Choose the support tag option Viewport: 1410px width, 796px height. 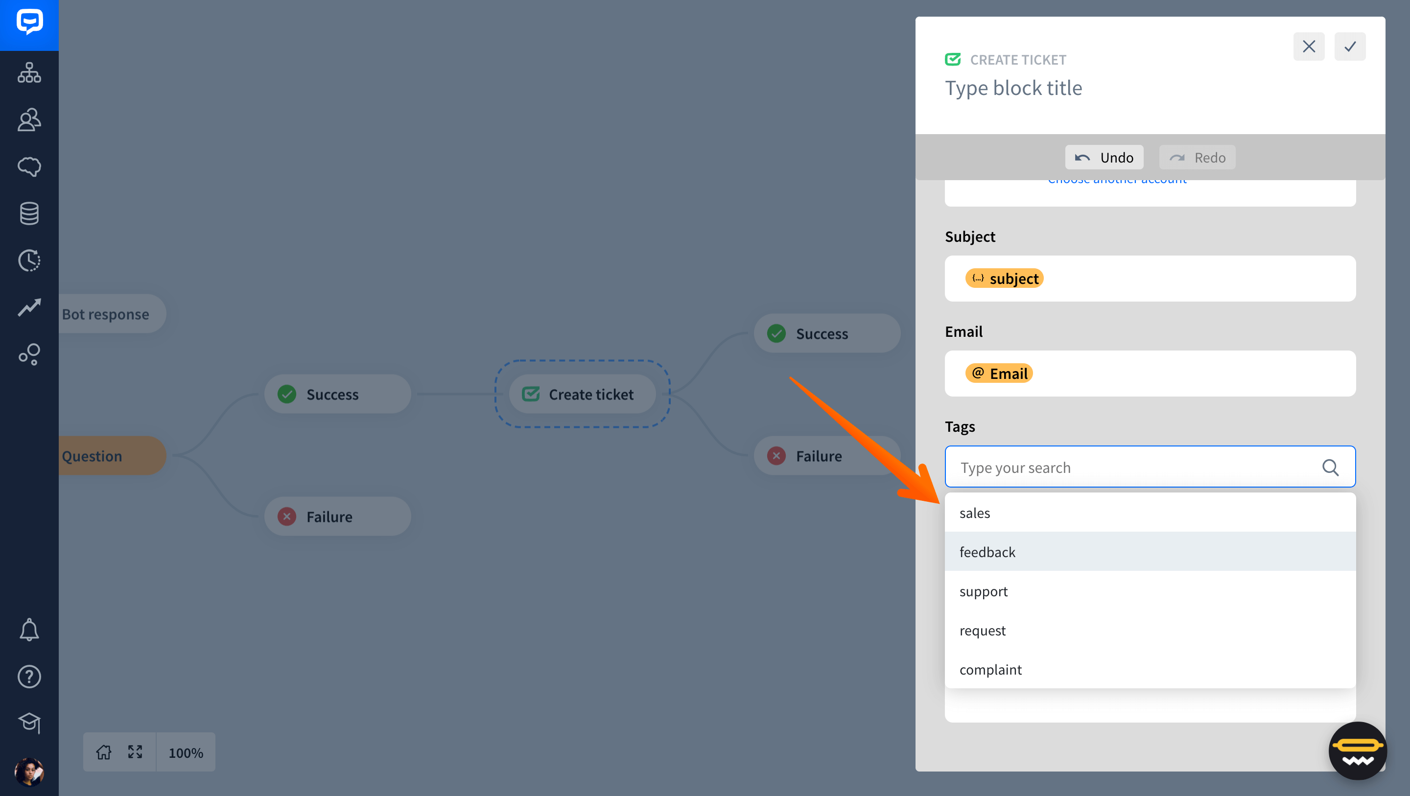click(x=1150, y=591)
